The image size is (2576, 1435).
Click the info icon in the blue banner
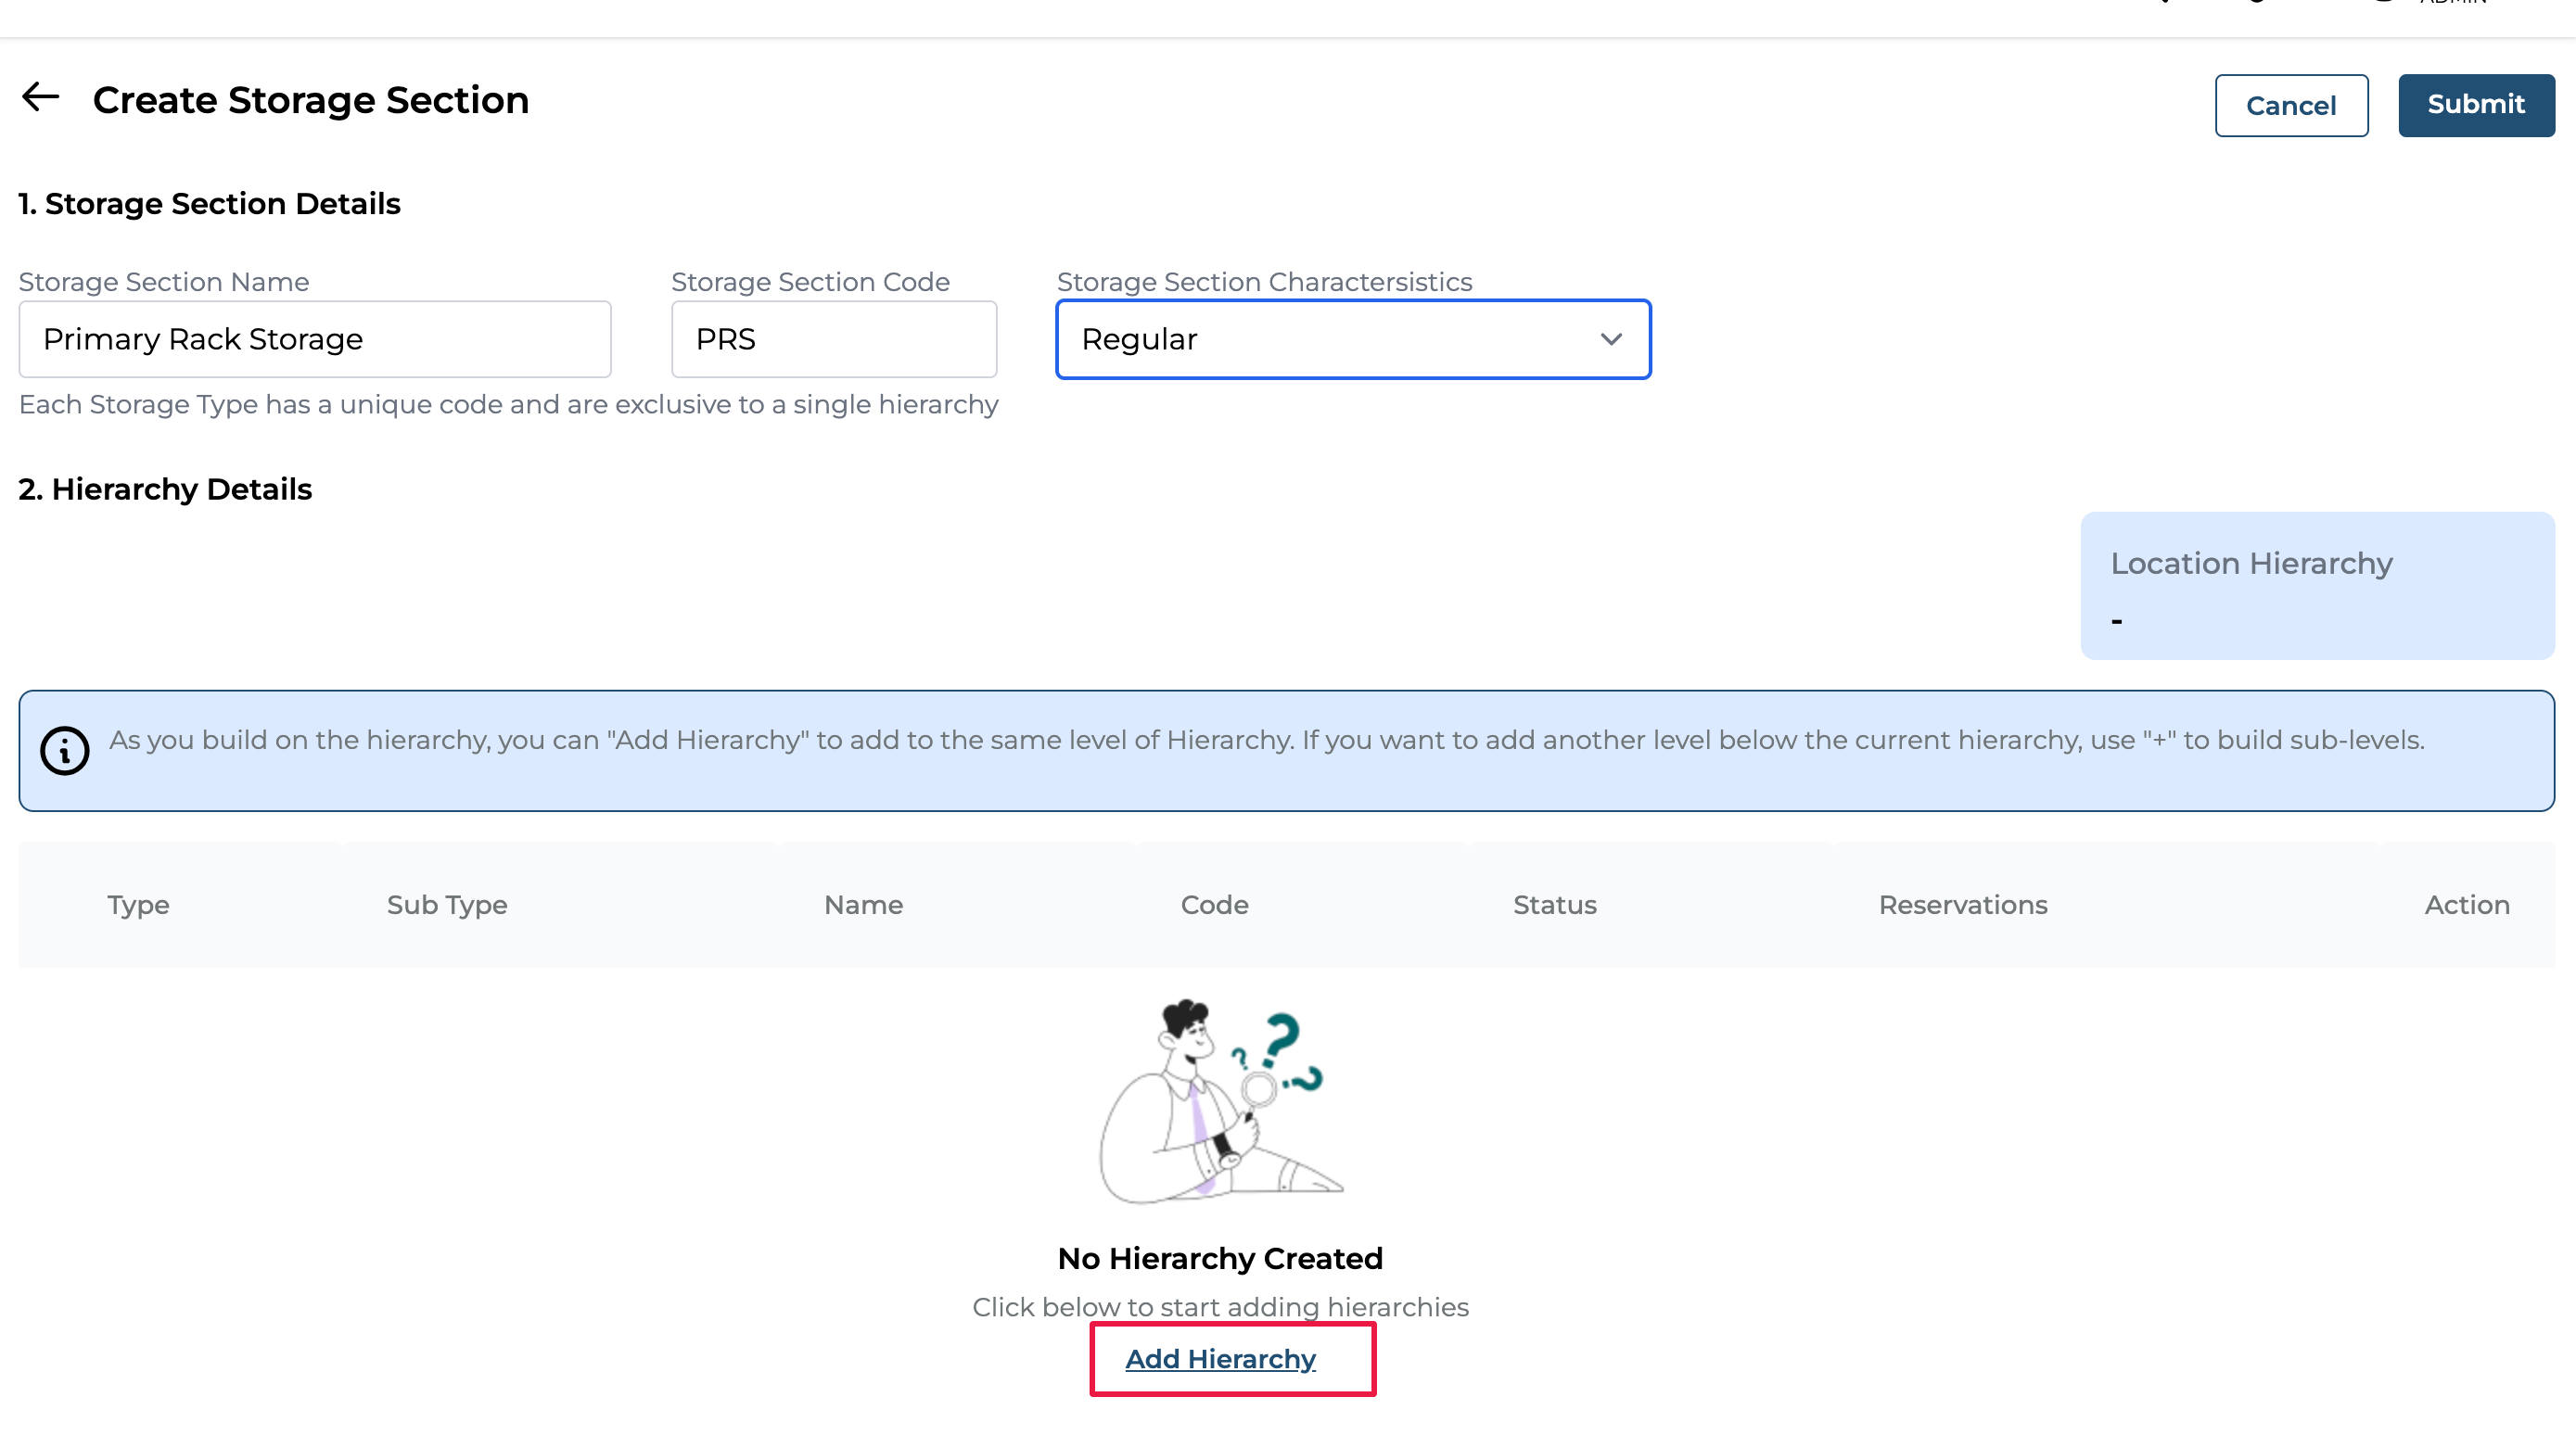pyautogui.click(x=65, y=750)
